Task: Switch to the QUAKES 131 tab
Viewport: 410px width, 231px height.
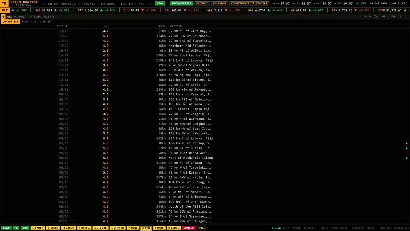Action: [x=11, y=22]
